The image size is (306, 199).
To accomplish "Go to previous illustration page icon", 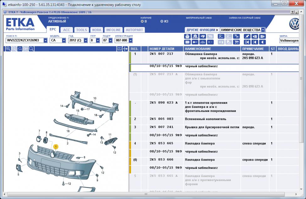I will click(255, 36).
